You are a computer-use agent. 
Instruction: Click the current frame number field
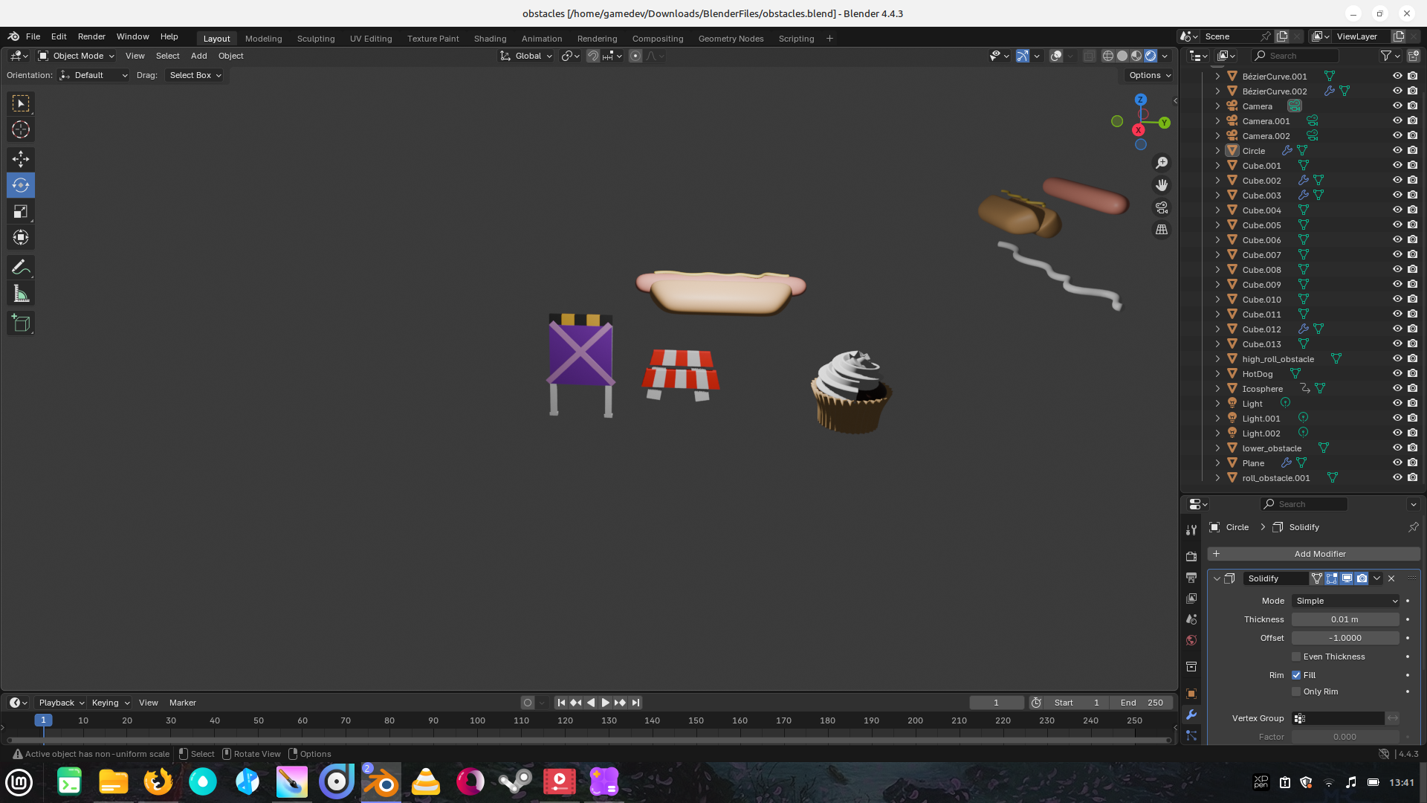[997, 703]
